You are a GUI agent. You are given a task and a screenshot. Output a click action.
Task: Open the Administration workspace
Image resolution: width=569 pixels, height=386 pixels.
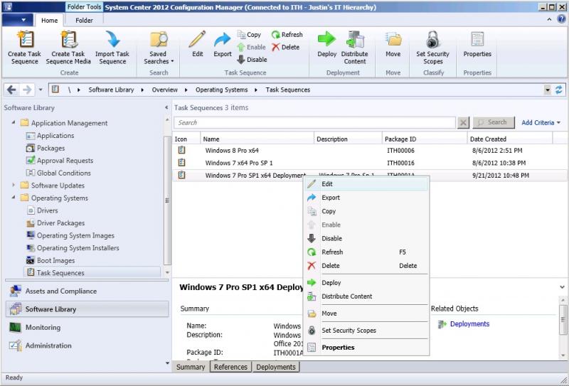pyautogui.click(x=87, y=345)
